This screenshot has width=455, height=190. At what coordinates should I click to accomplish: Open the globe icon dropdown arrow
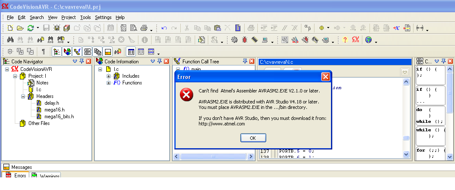pyautogui.click(x=376, y=42)
